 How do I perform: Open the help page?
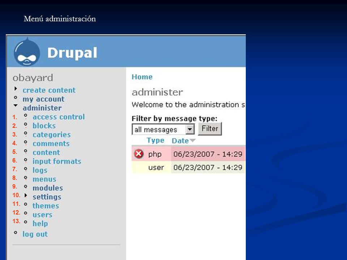[x=40, y=224]
